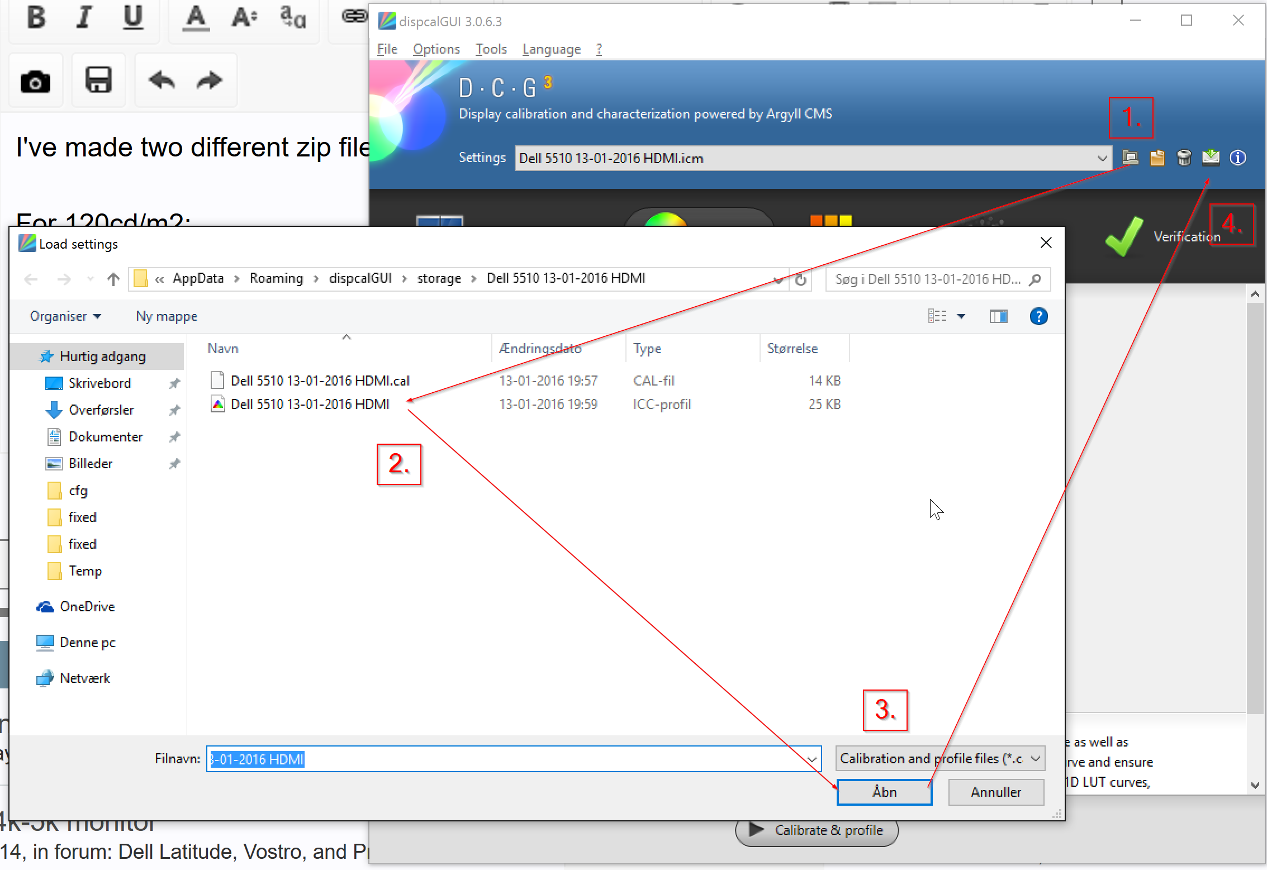Open the view options dropdown arrow
This screenshot has width=1267, height=870.
coord(961,316)
